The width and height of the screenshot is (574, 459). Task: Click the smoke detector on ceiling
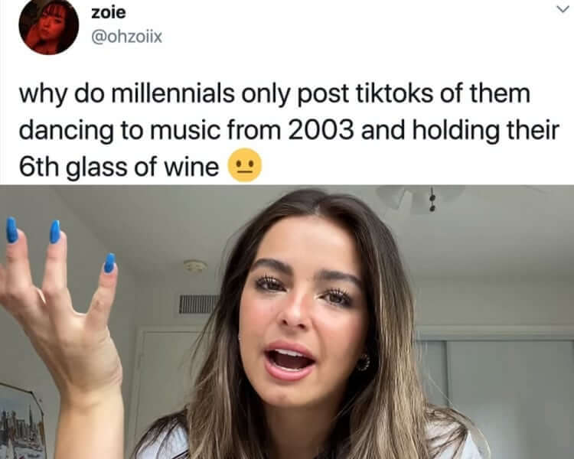pyautogui.click(x=194, y=266)
